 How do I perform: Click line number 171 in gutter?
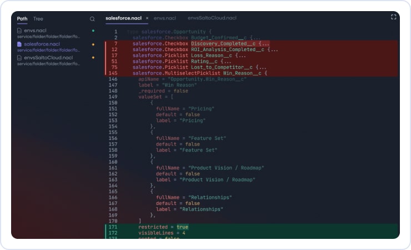tap(113, 227)
